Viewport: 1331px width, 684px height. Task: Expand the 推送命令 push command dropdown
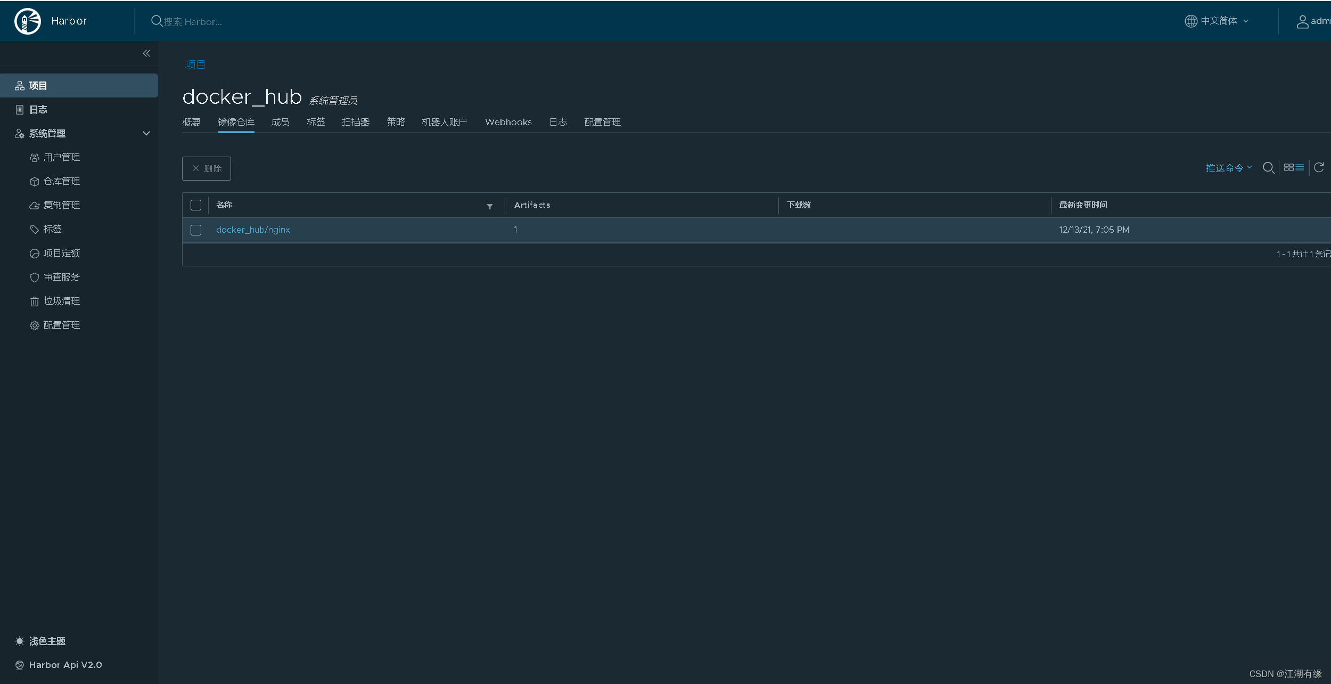pyautogui.click(x=1228, y=168)
